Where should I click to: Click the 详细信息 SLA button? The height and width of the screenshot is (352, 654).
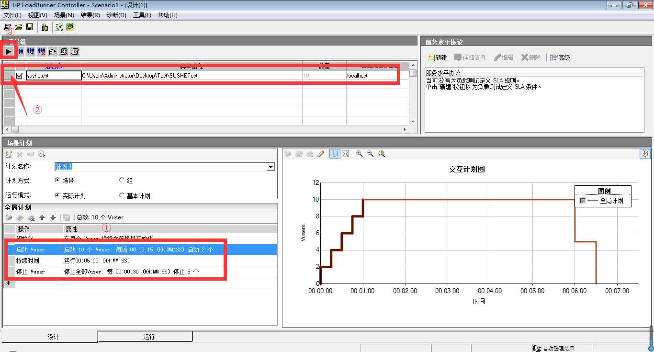tap(470, 57)
